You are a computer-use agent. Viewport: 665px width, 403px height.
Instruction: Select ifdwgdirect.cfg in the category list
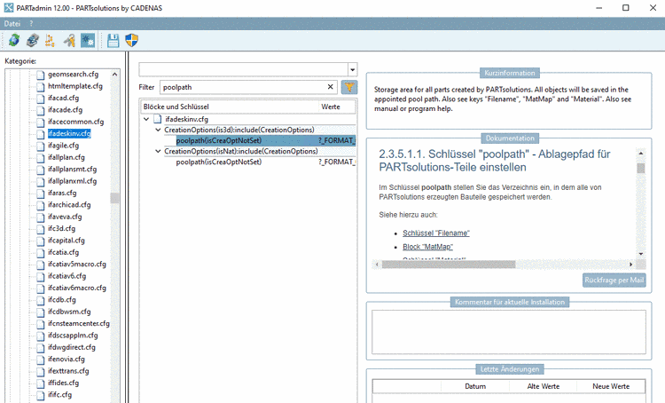click(x=71, y=348)
